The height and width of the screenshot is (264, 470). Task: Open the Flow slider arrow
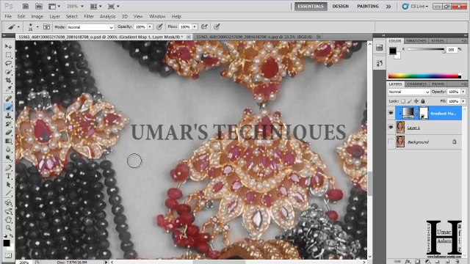[x=195, y=26]
